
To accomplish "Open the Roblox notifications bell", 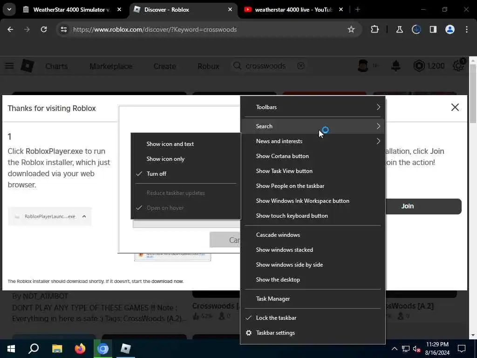I will [x=396, y=66].
